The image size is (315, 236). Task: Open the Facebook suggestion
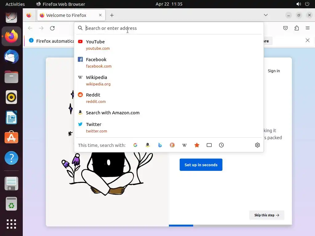[x=169, y=63]
